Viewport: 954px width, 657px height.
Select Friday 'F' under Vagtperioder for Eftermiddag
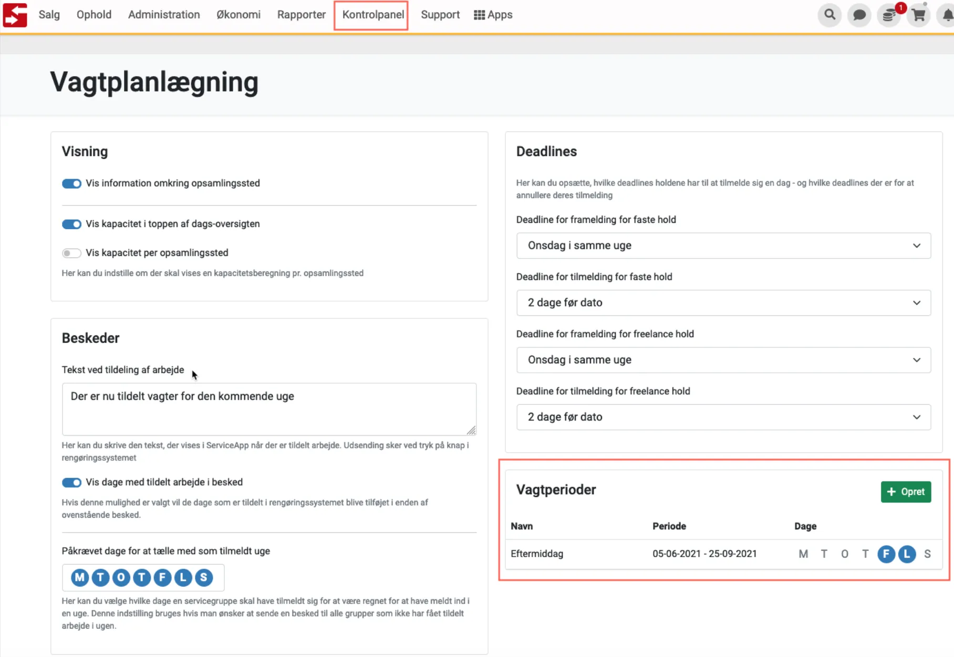click(x=887, y=554)
